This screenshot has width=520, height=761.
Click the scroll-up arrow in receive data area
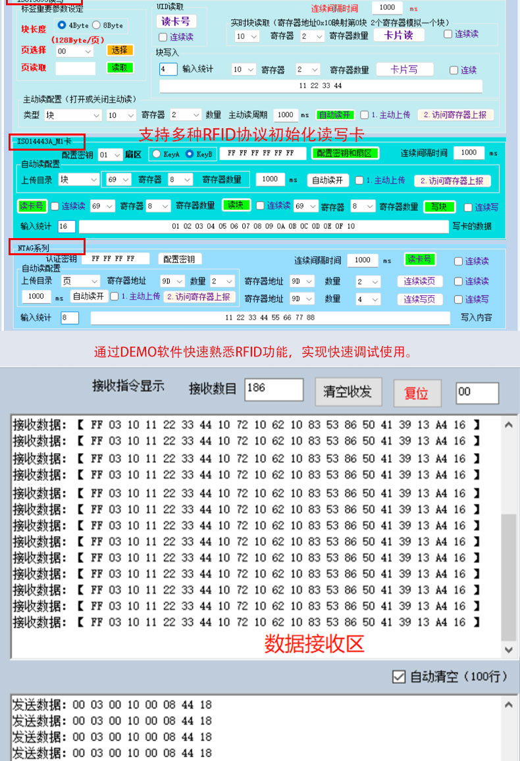click(x=508, y=425)
